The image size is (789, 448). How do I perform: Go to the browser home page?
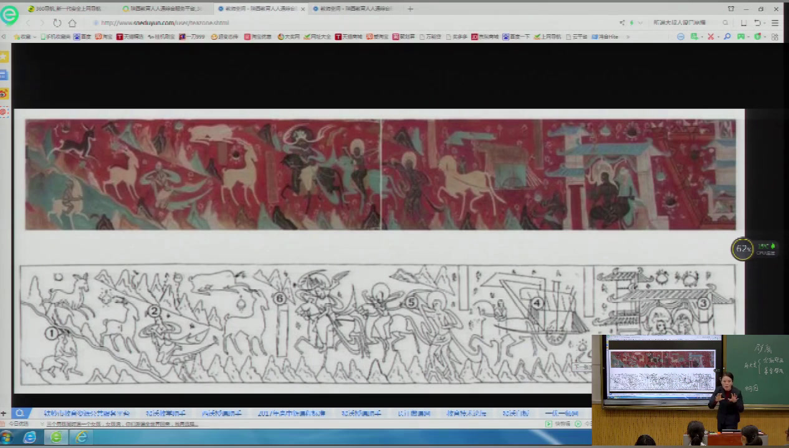coord(72,23)
